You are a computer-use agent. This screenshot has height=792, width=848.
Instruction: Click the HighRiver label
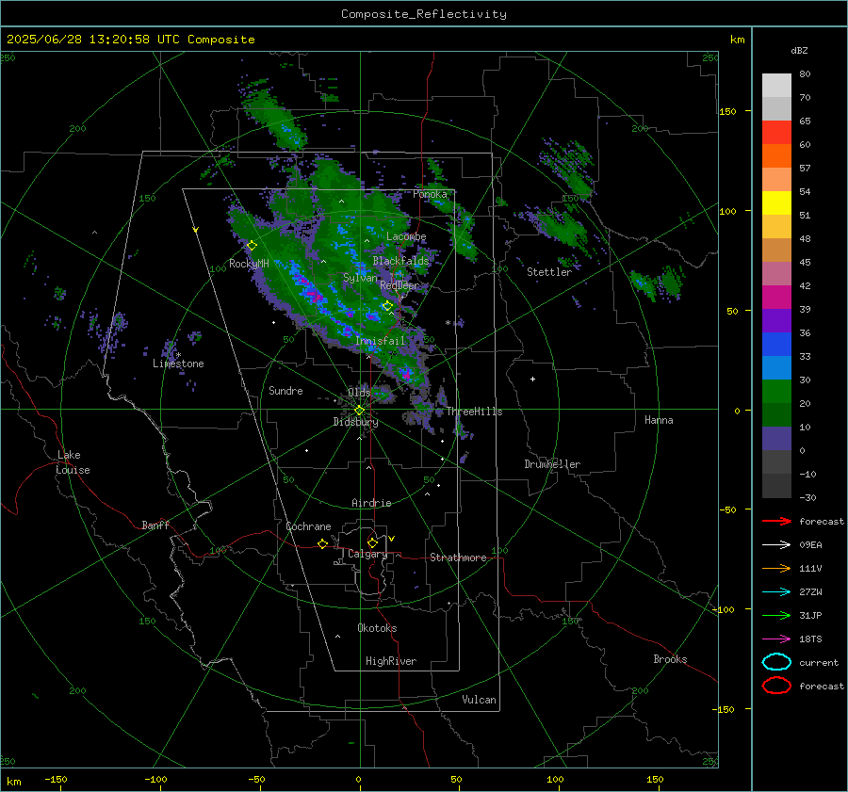tap(391, 661)
